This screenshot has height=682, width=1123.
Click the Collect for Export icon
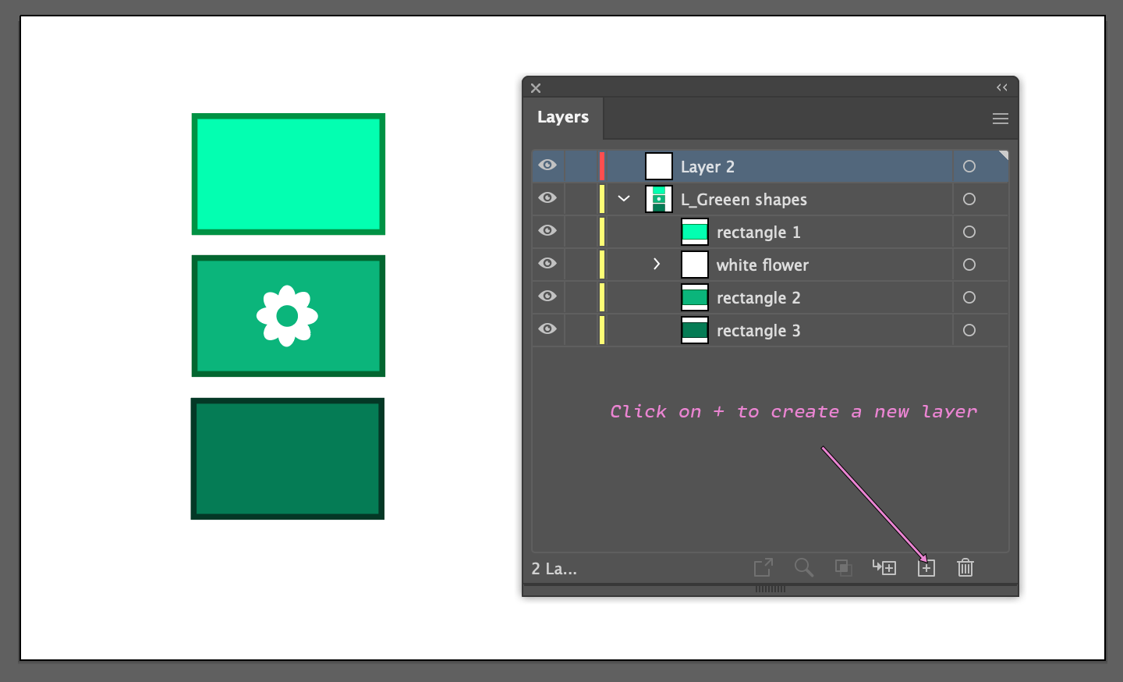click(x=763, y=567)
